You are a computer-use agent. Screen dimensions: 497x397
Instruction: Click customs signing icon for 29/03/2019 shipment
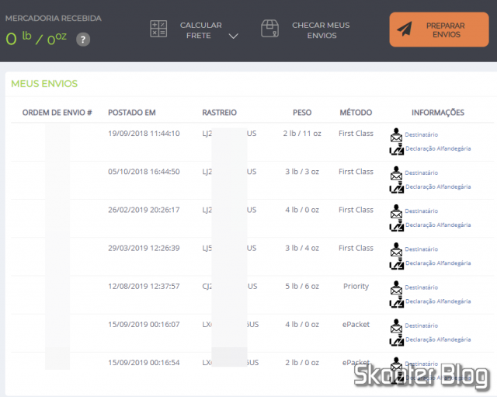click(x=397, y=263)
